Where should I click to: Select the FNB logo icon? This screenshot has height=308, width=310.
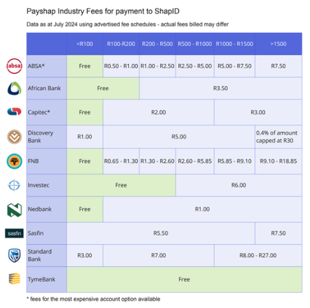tap(14, 161)
